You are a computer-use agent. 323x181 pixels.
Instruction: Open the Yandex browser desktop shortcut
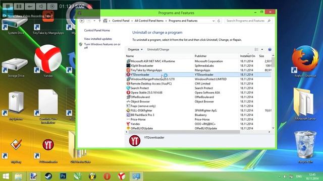click(x=48, y=59)
